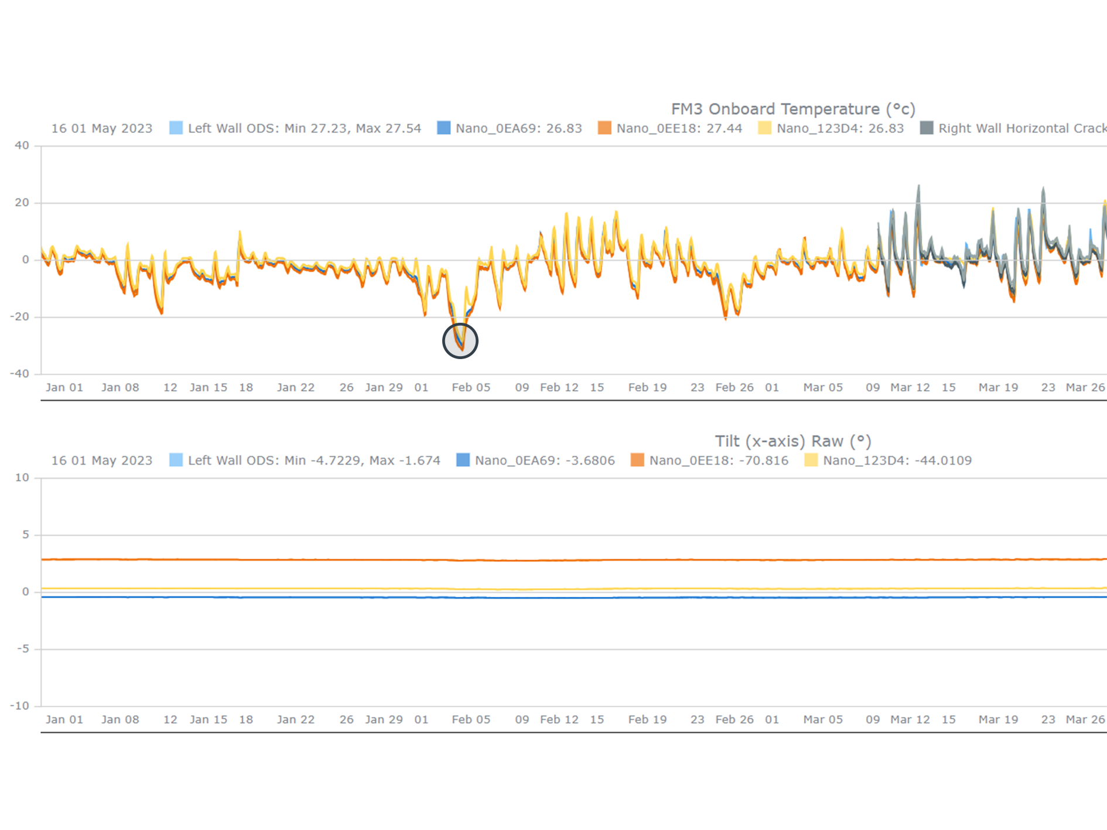
Task: Click the blue Nano_0EA69 swatch in tilt legend
Action: pos(463,460)
